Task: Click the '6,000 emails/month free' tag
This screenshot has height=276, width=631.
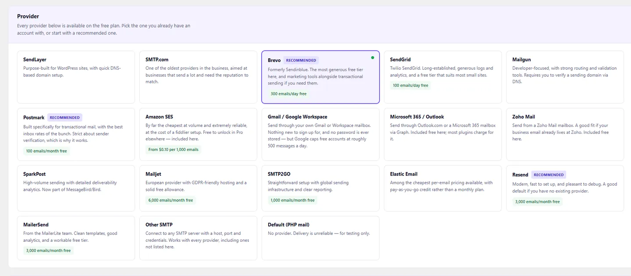Action: [x=170, y=200]
